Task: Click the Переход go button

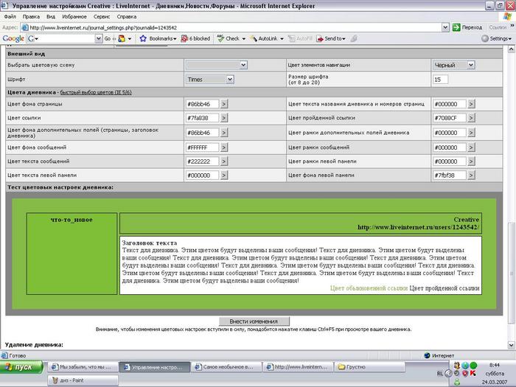Action: 467,28
